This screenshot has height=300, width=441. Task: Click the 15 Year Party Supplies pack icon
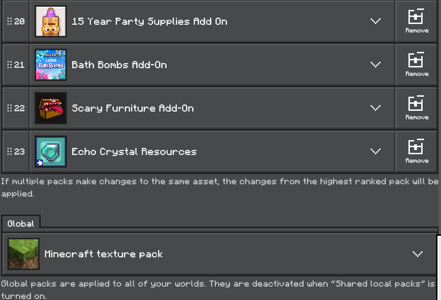point(51,21)
